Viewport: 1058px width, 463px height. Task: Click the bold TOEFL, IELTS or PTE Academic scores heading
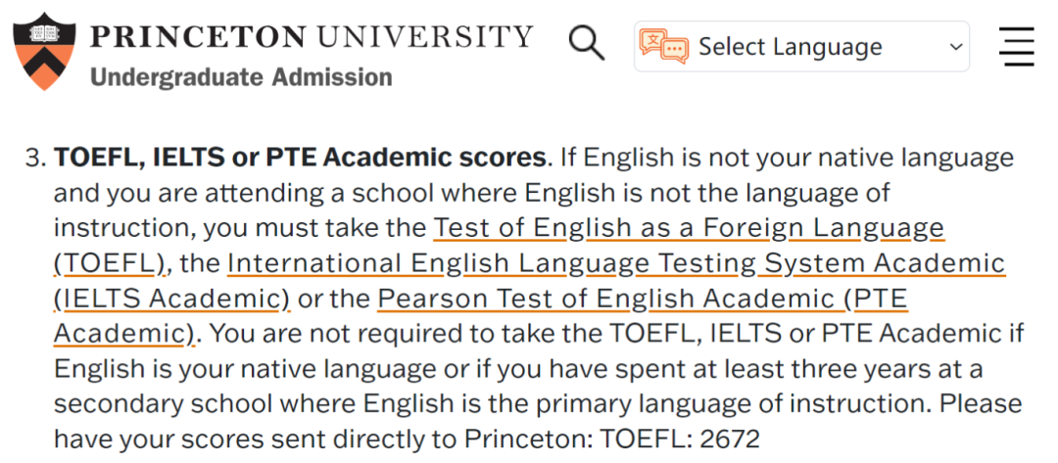coord(300,159)
